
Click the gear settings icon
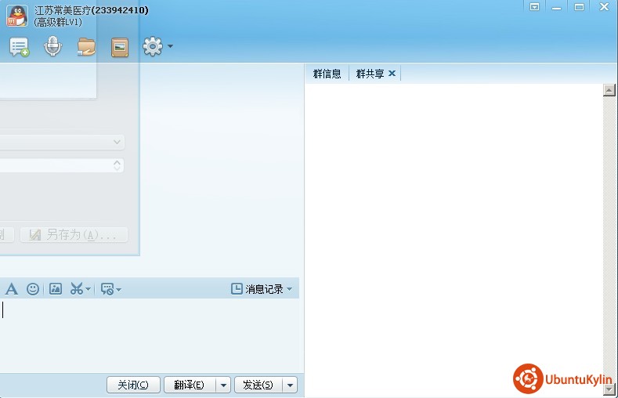pyautogui.click(x=152, y=47)
